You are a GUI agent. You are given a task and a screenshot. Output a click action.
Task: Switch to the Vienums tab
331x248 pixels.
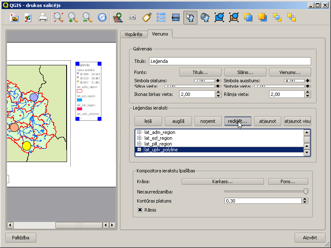[x=160, y=34]
